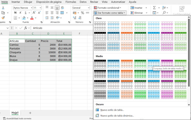Apply italic with the K icon
191x120 pixels.
coord(20,13)
